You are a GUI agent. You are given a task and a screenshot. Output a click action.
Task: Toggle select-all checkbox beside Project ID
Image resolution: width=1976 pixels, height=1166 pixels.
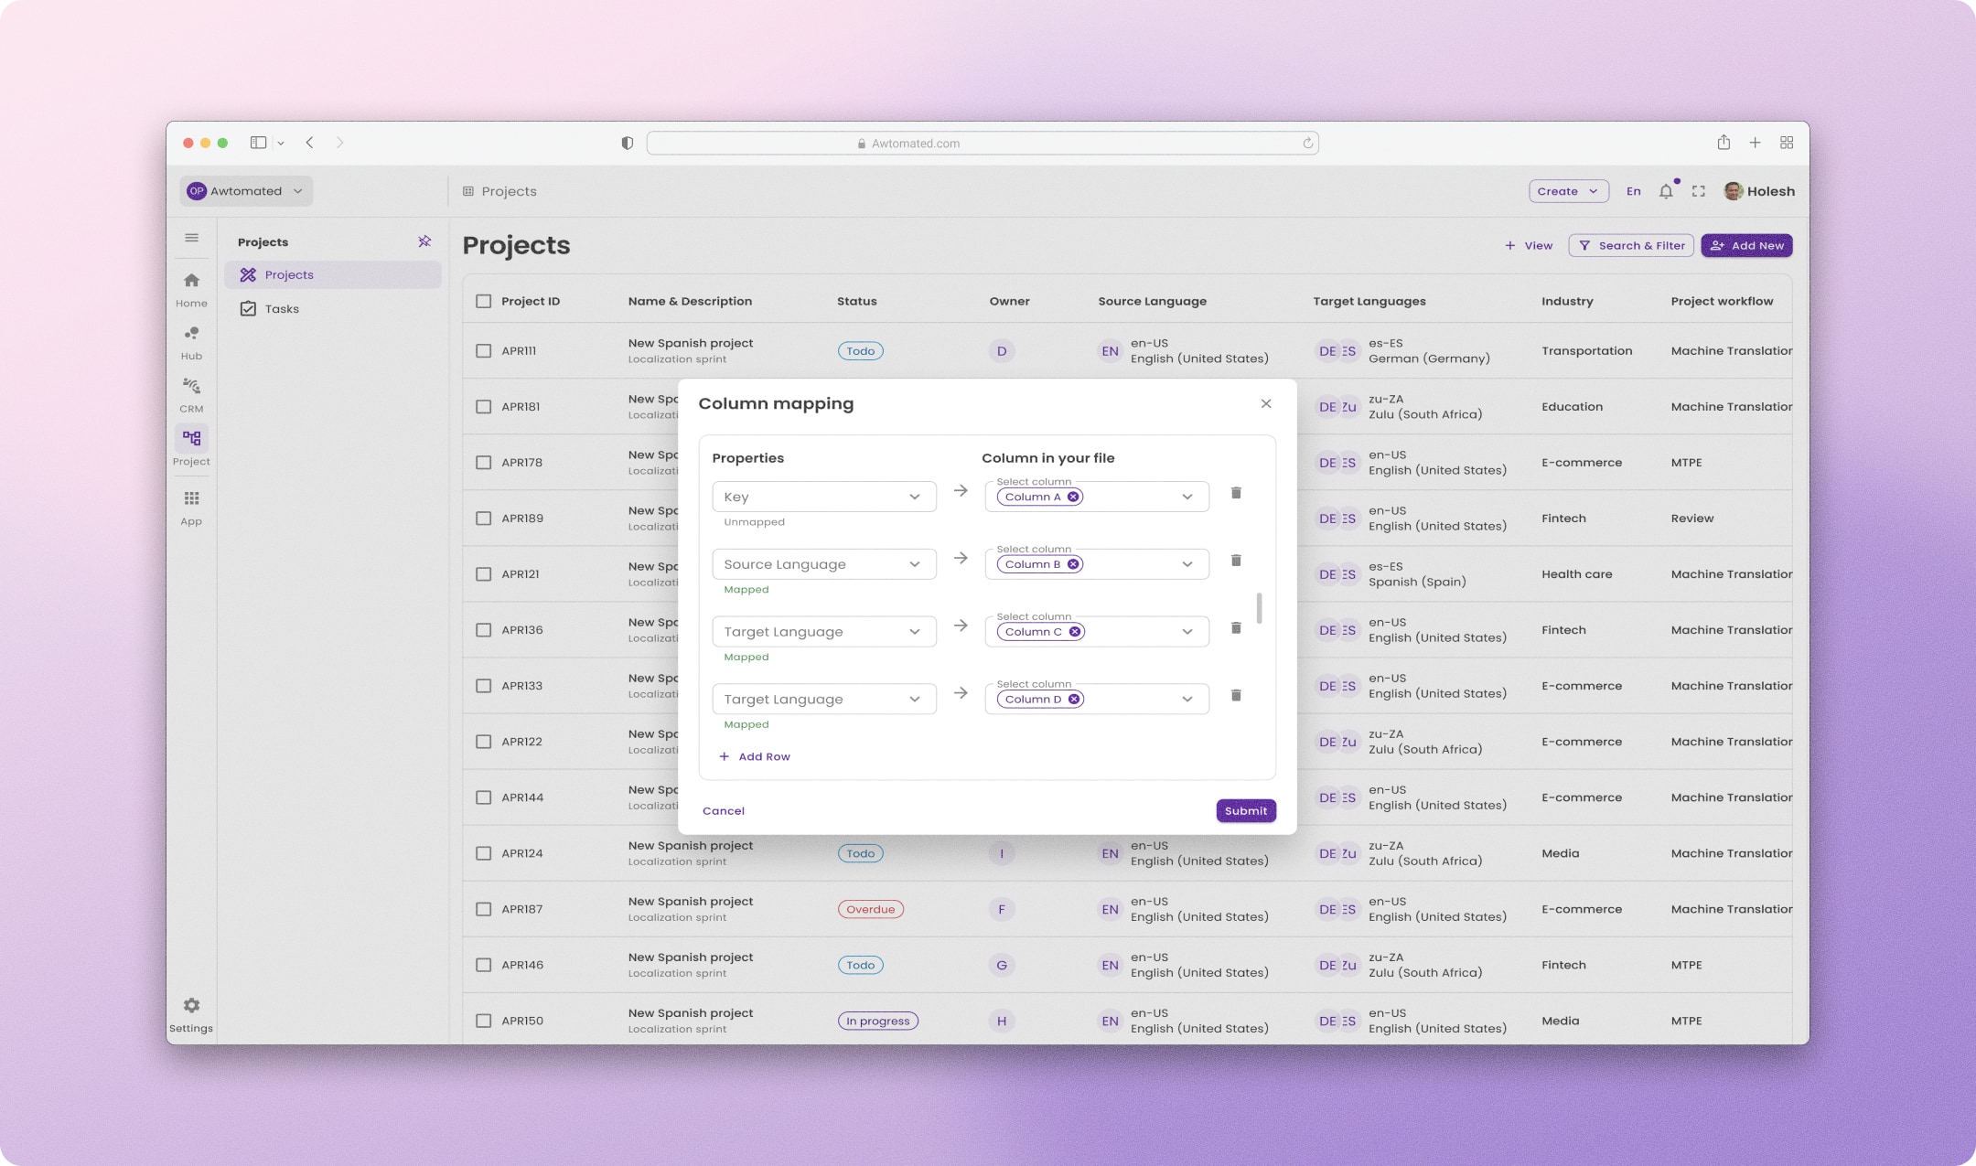[483, 301]
